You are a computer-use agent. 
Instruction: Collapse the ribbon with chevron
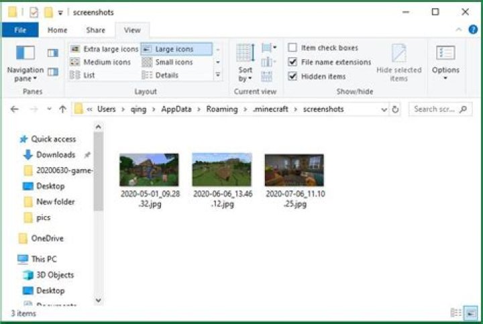coord(458,30)
